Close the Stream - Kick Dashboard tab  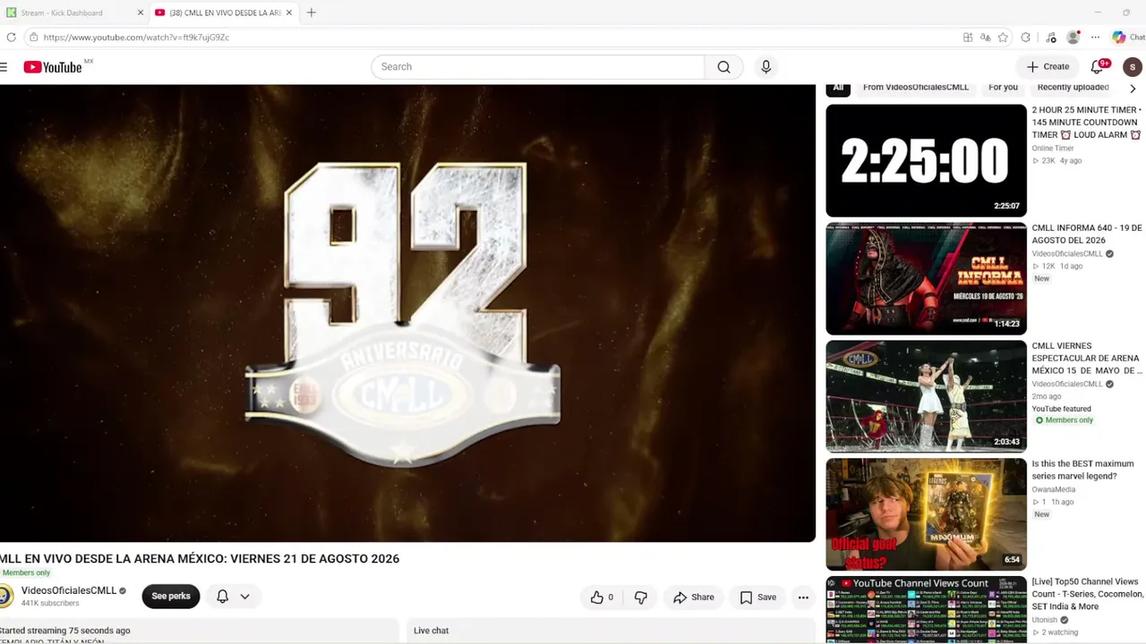click(x=140, y=13)
